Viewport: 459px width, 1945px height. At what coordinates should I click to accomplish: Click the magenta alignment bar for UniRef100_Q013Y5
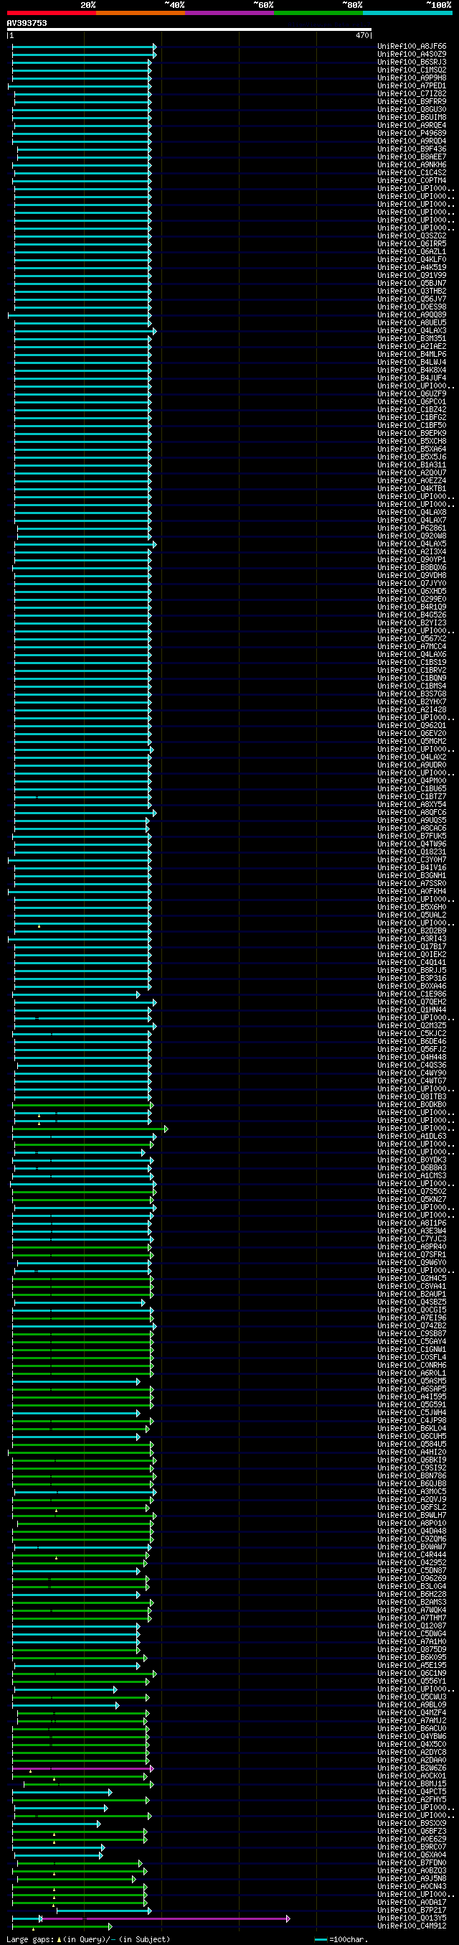(x=166, y=1918)
